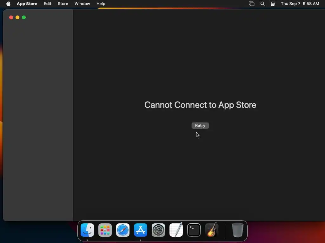The height and width of the screenshot is (243, 325).
Task: Minimize the App Store window
Action: (17, 18)
